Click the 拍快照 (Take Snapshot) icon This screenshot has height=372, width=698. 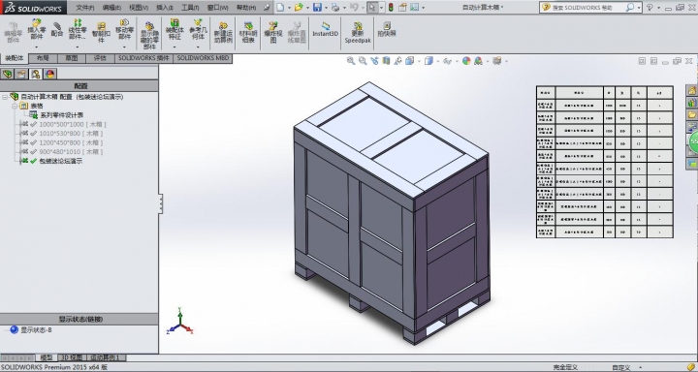click(387, 29)
